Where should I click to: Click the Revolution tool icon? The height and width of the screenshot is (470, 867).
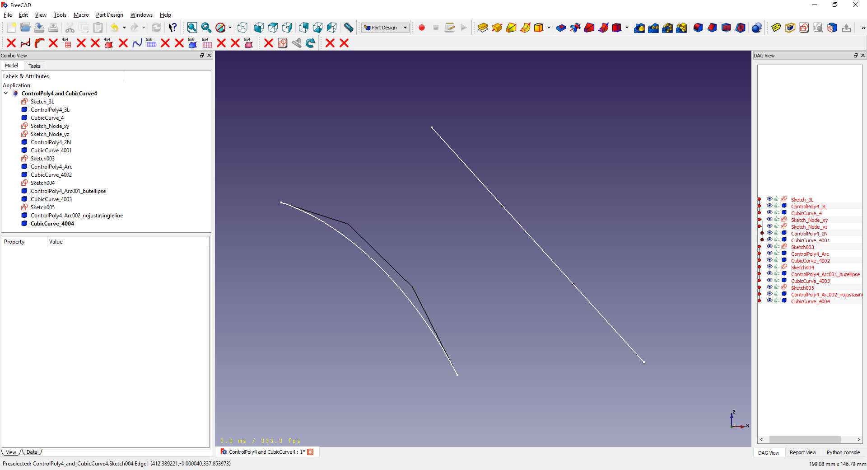(x=497, y=28)
